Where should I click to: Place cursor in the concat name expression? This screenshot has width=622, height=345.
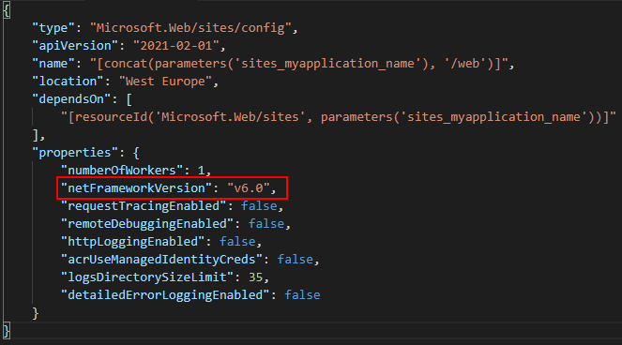(299, 64)
